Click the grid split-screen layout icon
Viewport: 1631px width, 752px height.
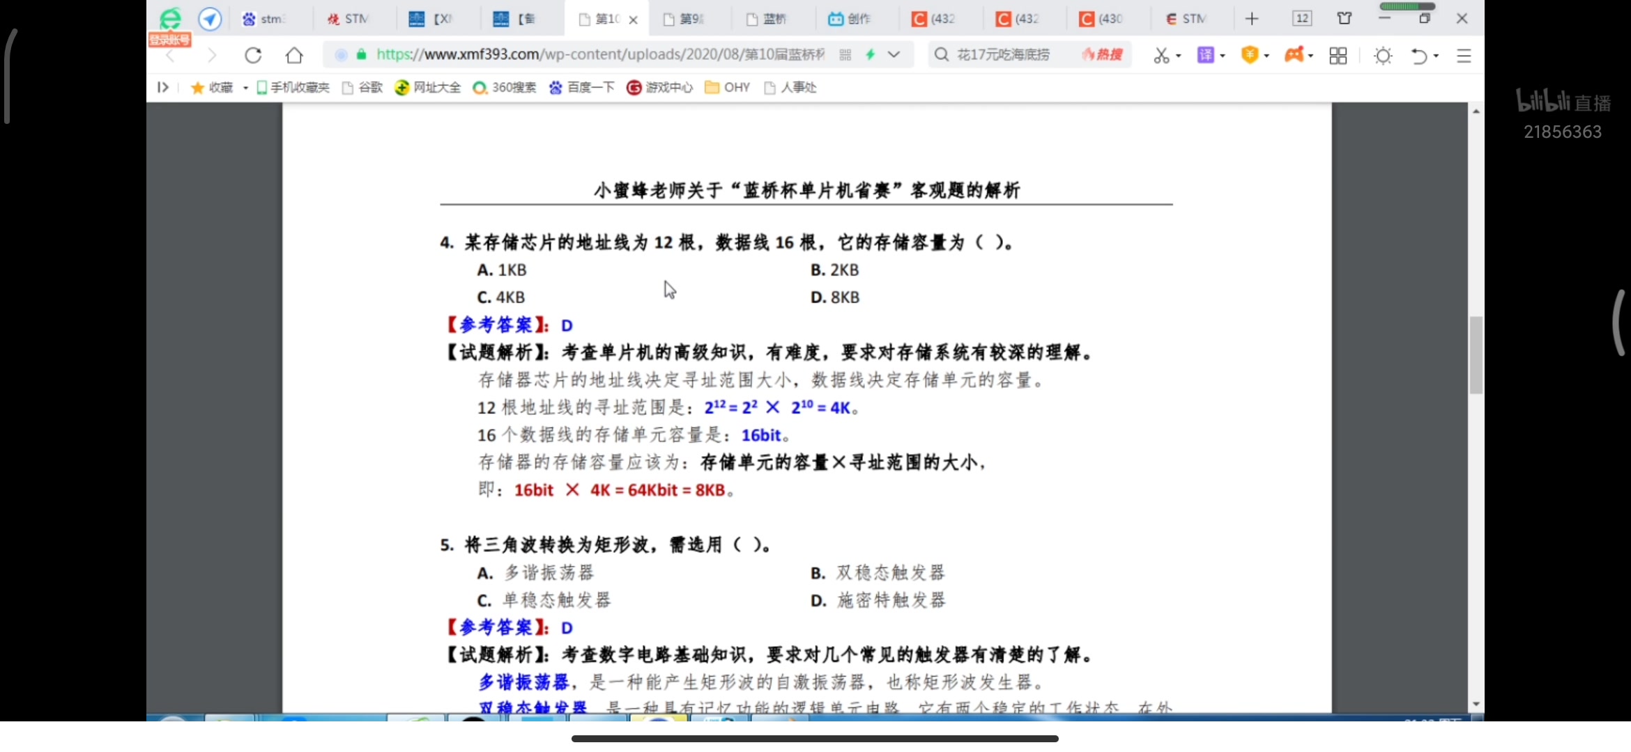(1338, 55)
